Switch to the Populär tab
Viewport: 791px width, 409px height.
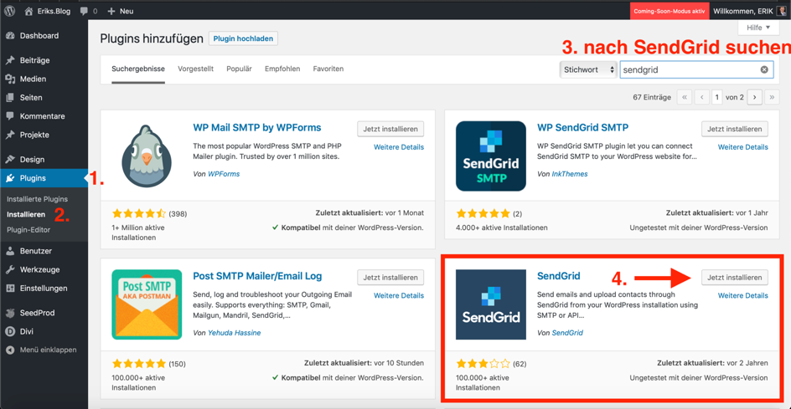coord(239,69)
